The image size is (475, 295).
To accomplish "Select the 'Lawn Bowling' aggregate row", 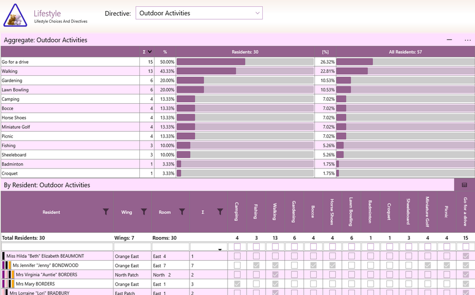I will click(x=237, y=90).
